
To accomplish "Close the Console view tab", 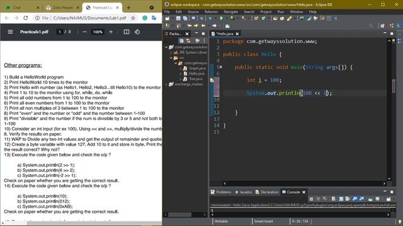I will pos(304,192).
